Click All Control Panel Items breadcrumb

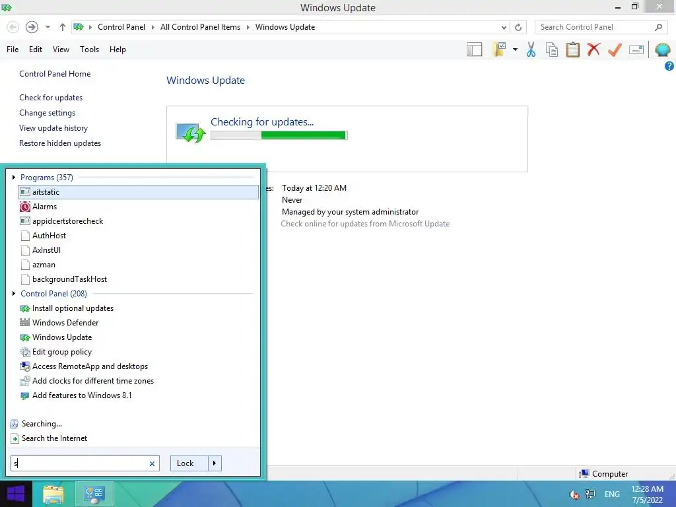tap(201, 27)
